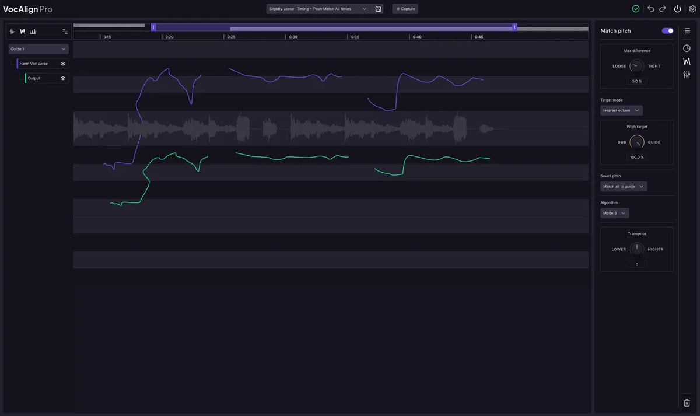Viewport: 700px width, 416px height.
Task: Open the Target mode Nearest octave dropdown
Action: coord(621,110)
